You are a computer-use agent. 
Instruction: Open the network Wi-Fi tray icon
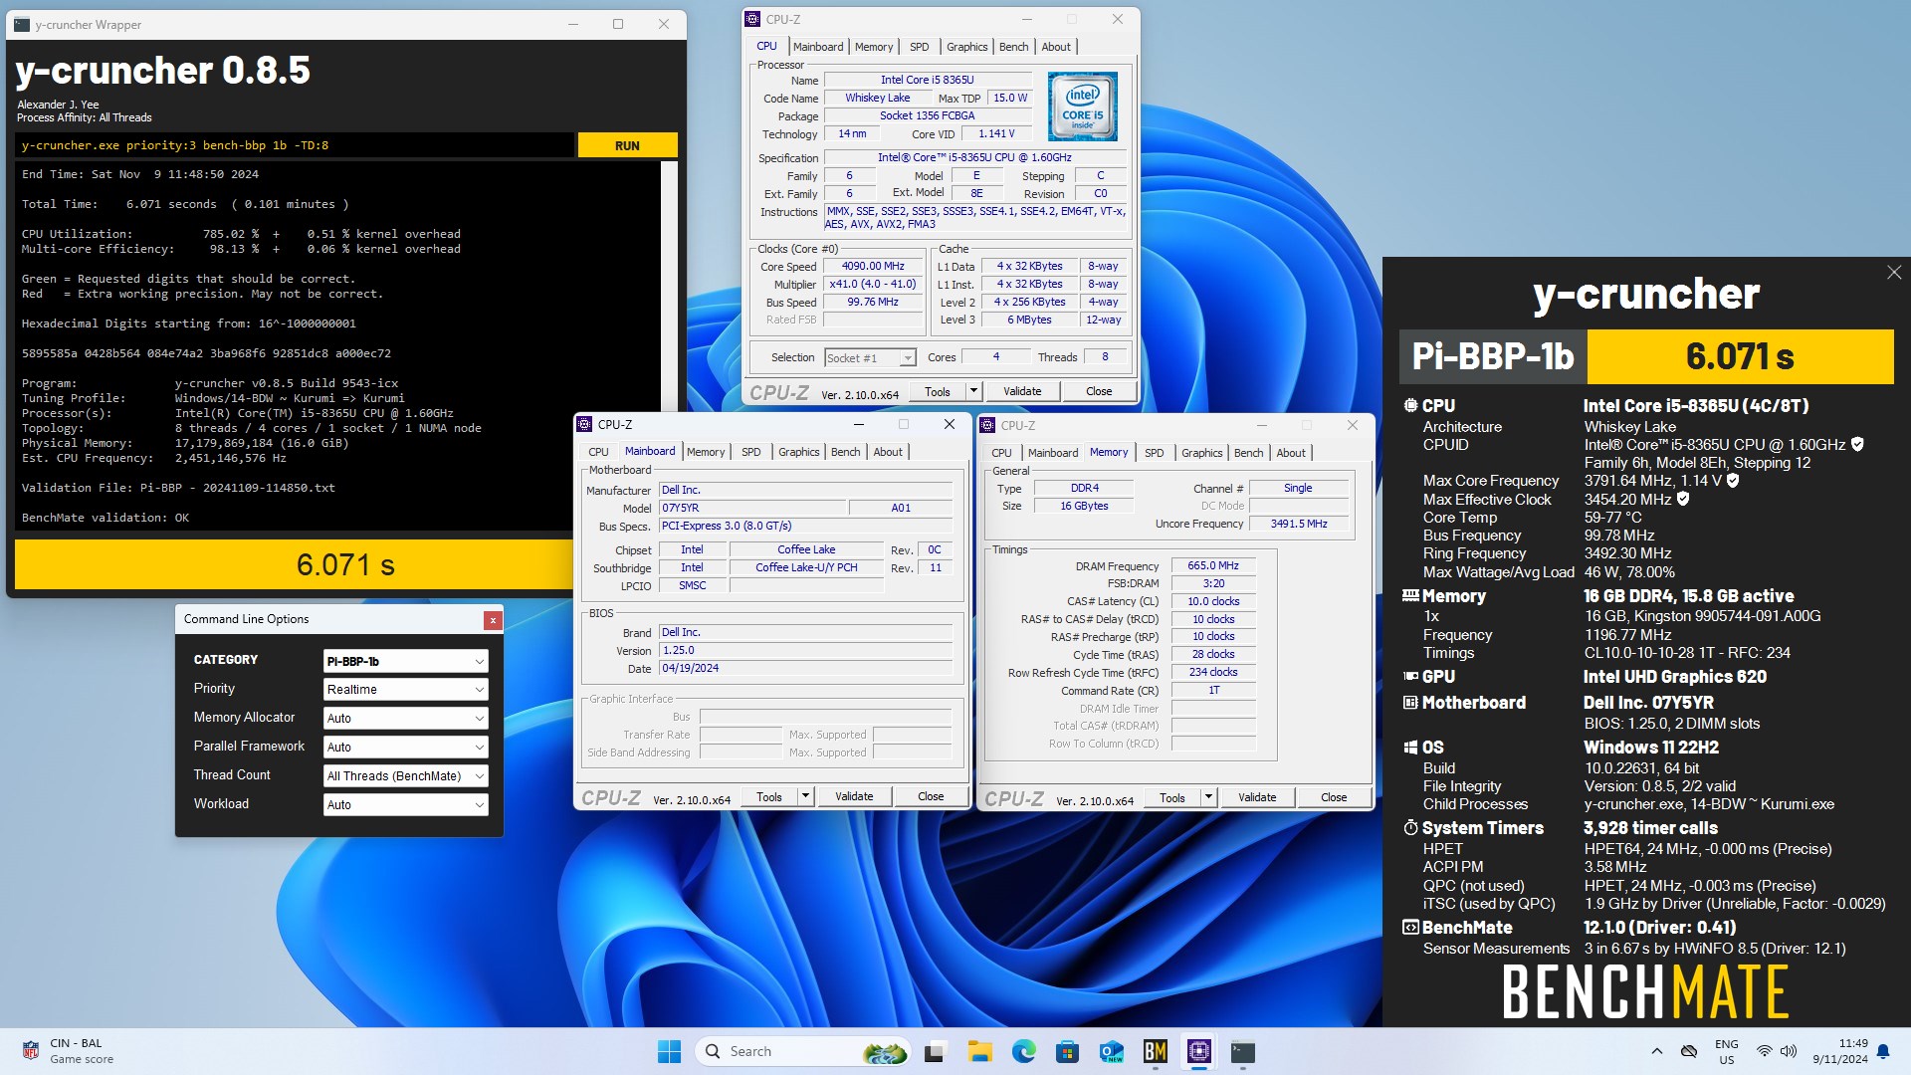[x=1764, y=1051]
